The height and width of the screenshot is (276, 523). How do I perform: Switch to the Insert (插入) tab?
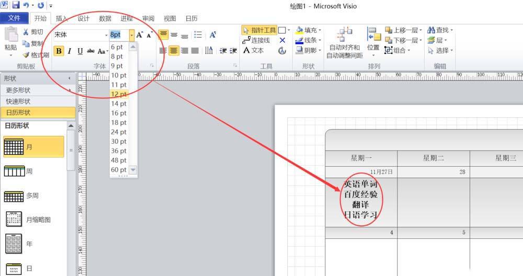click(62, 18)
